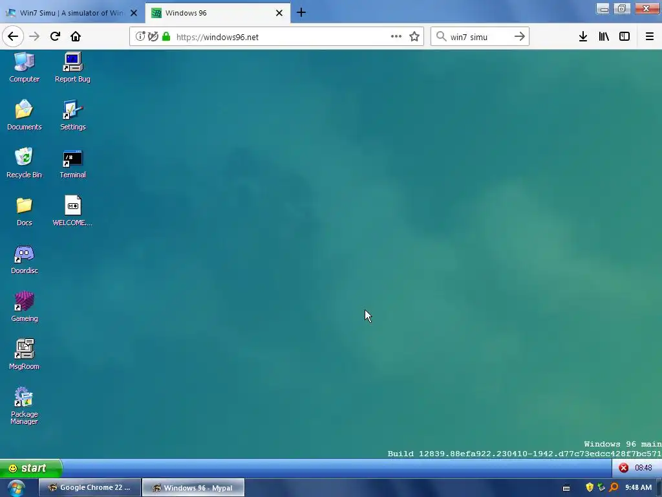662x497 pixels.
Task: Toggle the sidebar view icon
Action: click(625, 36)
